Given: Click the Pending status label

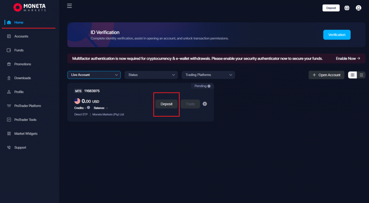Looking at the screenshot, I should 200,86.
